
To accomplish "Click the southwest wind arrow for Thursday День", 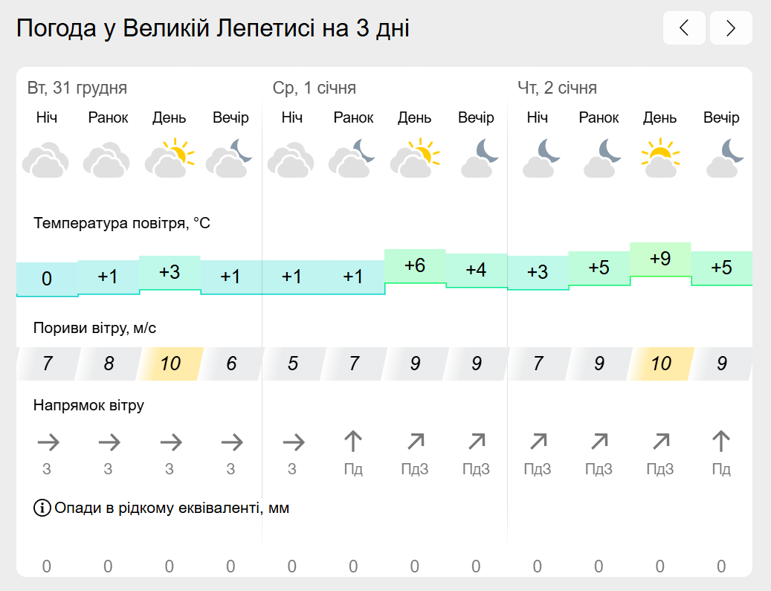I will [x=661, y=442].
